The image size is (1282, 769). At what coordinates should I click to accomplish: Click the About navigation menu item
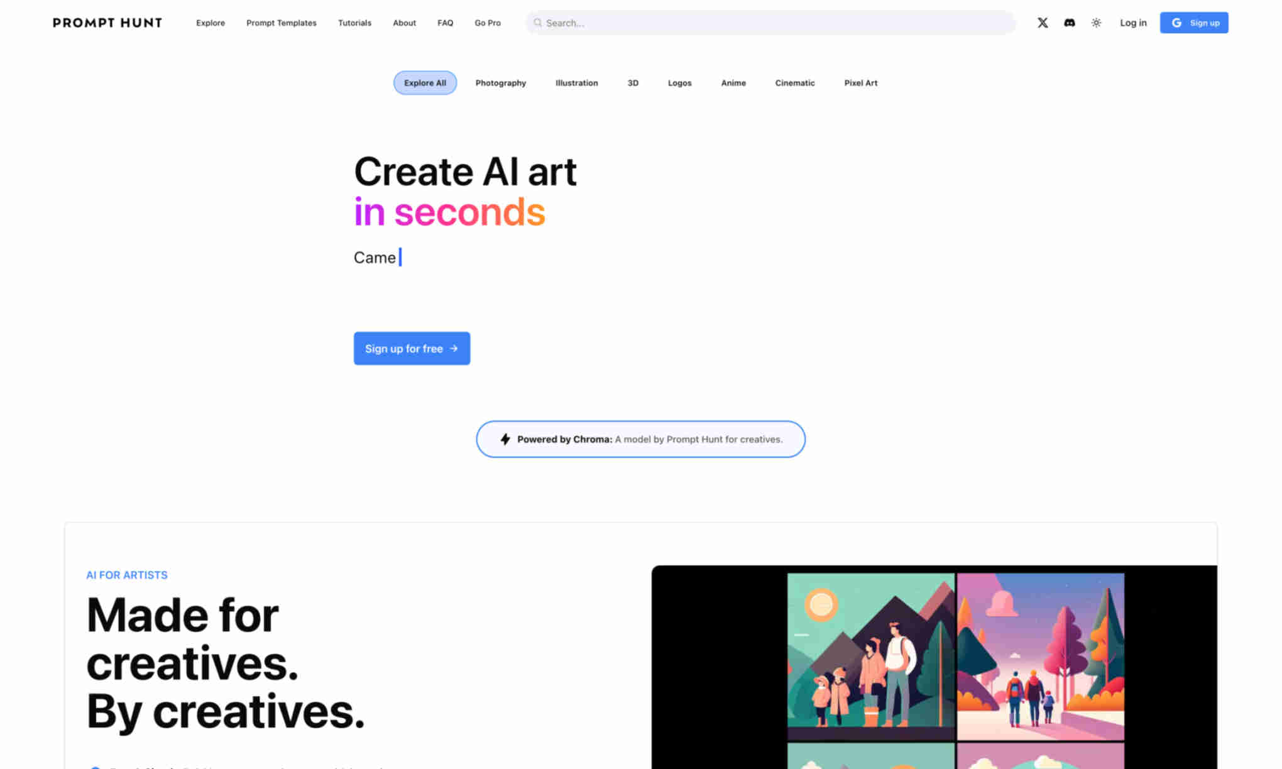[404, 22]
